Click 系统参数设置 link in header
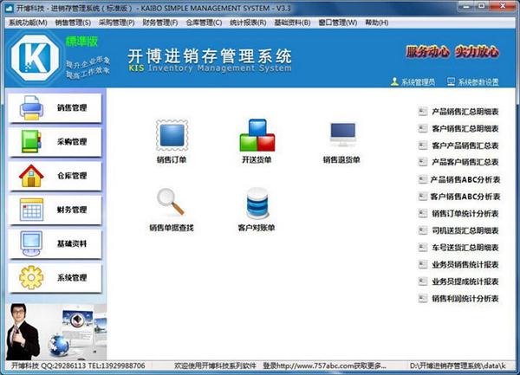 (x=473, y=81)
